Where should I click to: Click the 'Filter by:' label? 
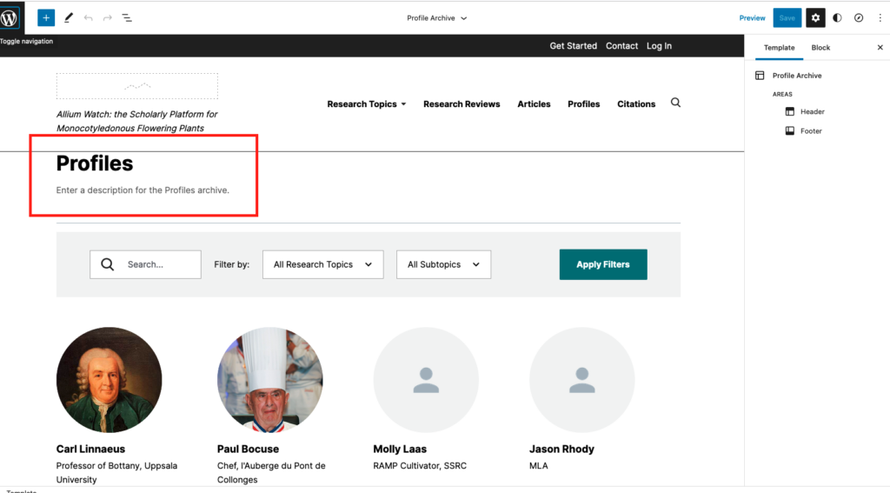pos(231,264)
